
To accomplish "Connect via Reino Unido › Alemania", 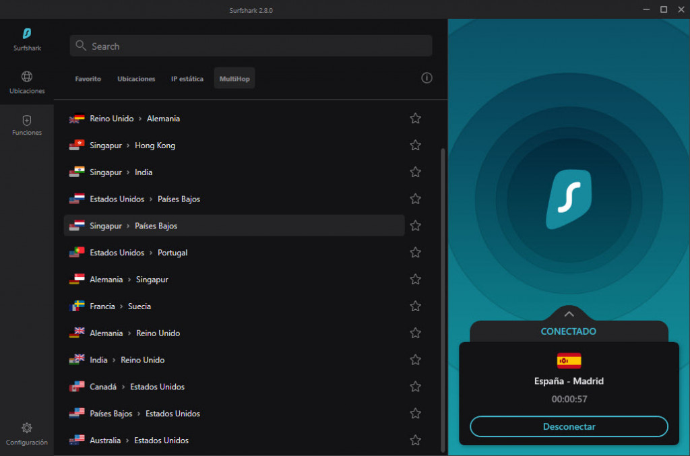I will click(234, 119).
